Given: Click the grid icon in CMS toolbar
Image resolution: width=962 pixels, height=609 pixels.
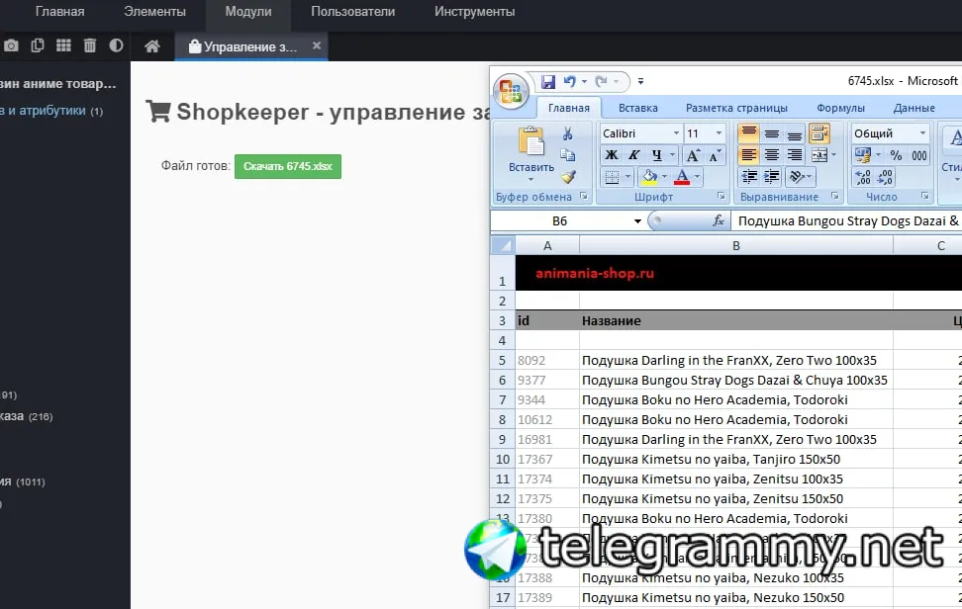Looking at the screenshot, I should point(63,45).
